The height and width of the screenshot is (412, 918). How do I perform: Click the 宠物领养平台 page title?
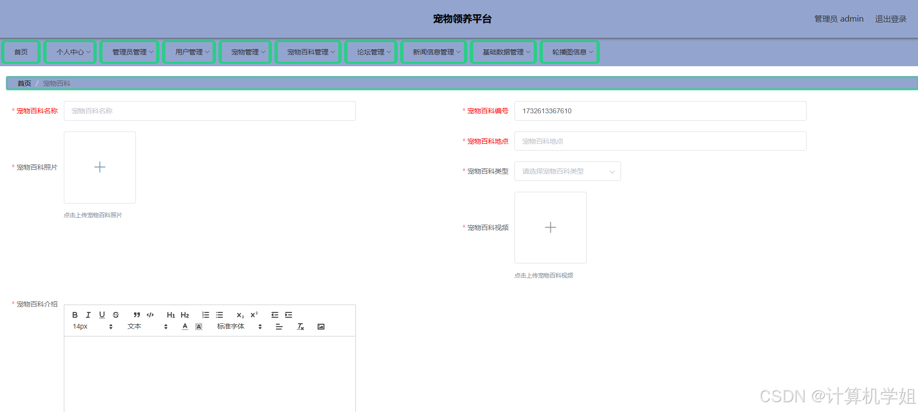pos(462,19)
